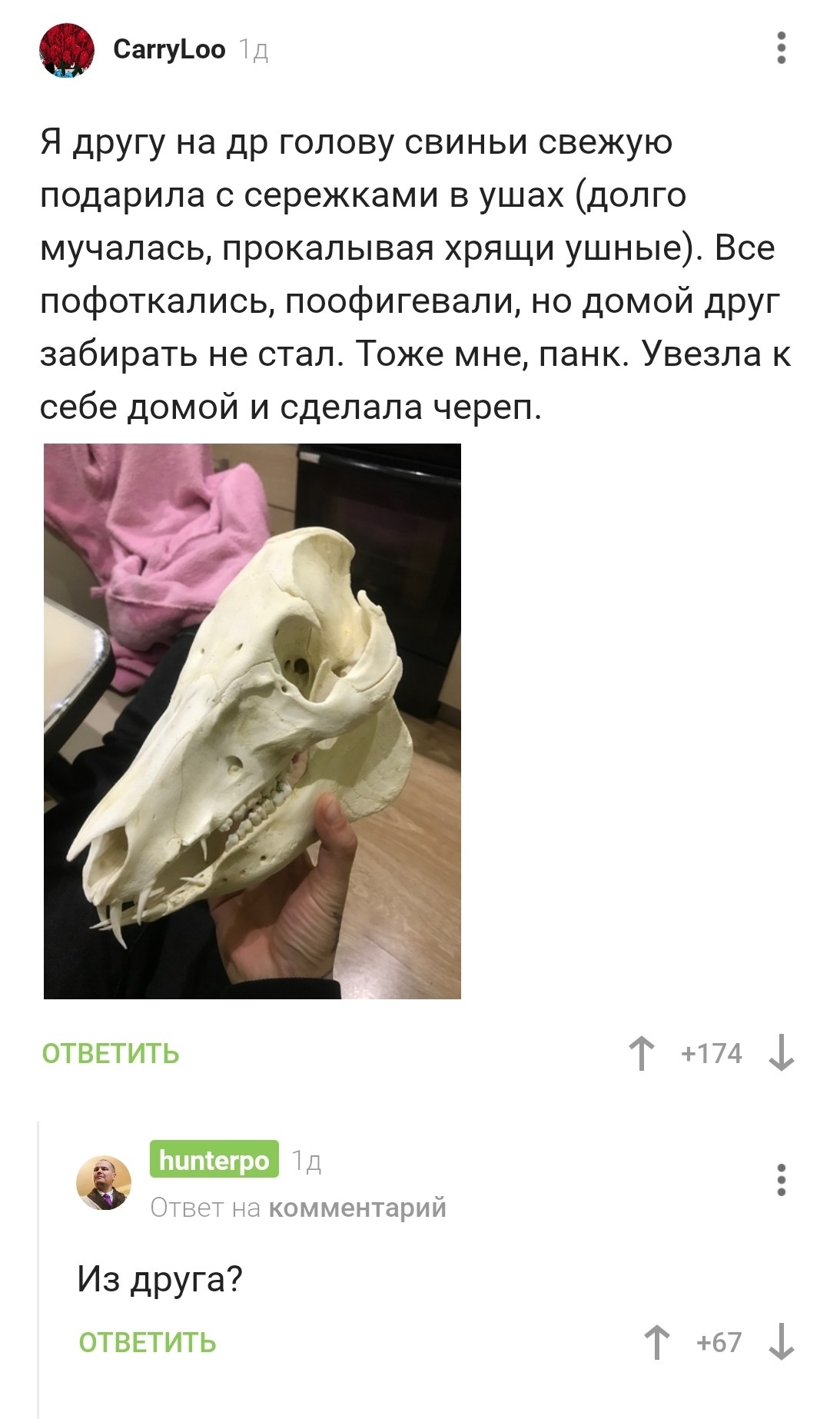Select the comment text about pig head
The width and height of the screenshot is (830, 1419).
coord(415,274)
